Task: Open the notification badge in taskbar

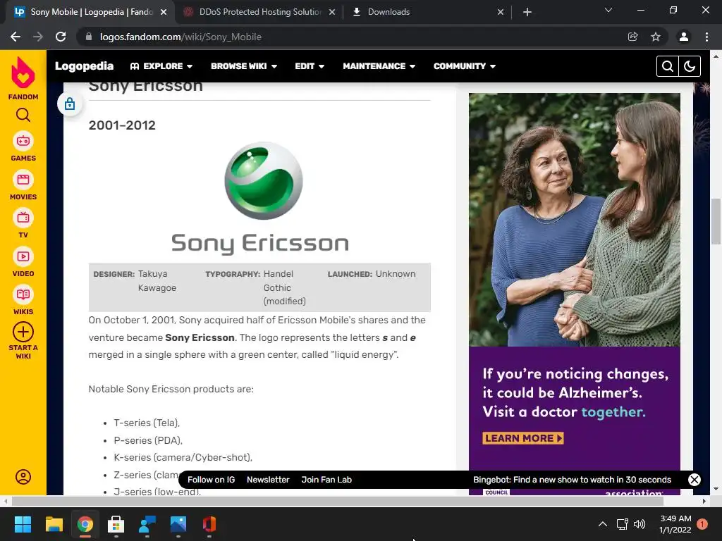Action: pos(702,524)
